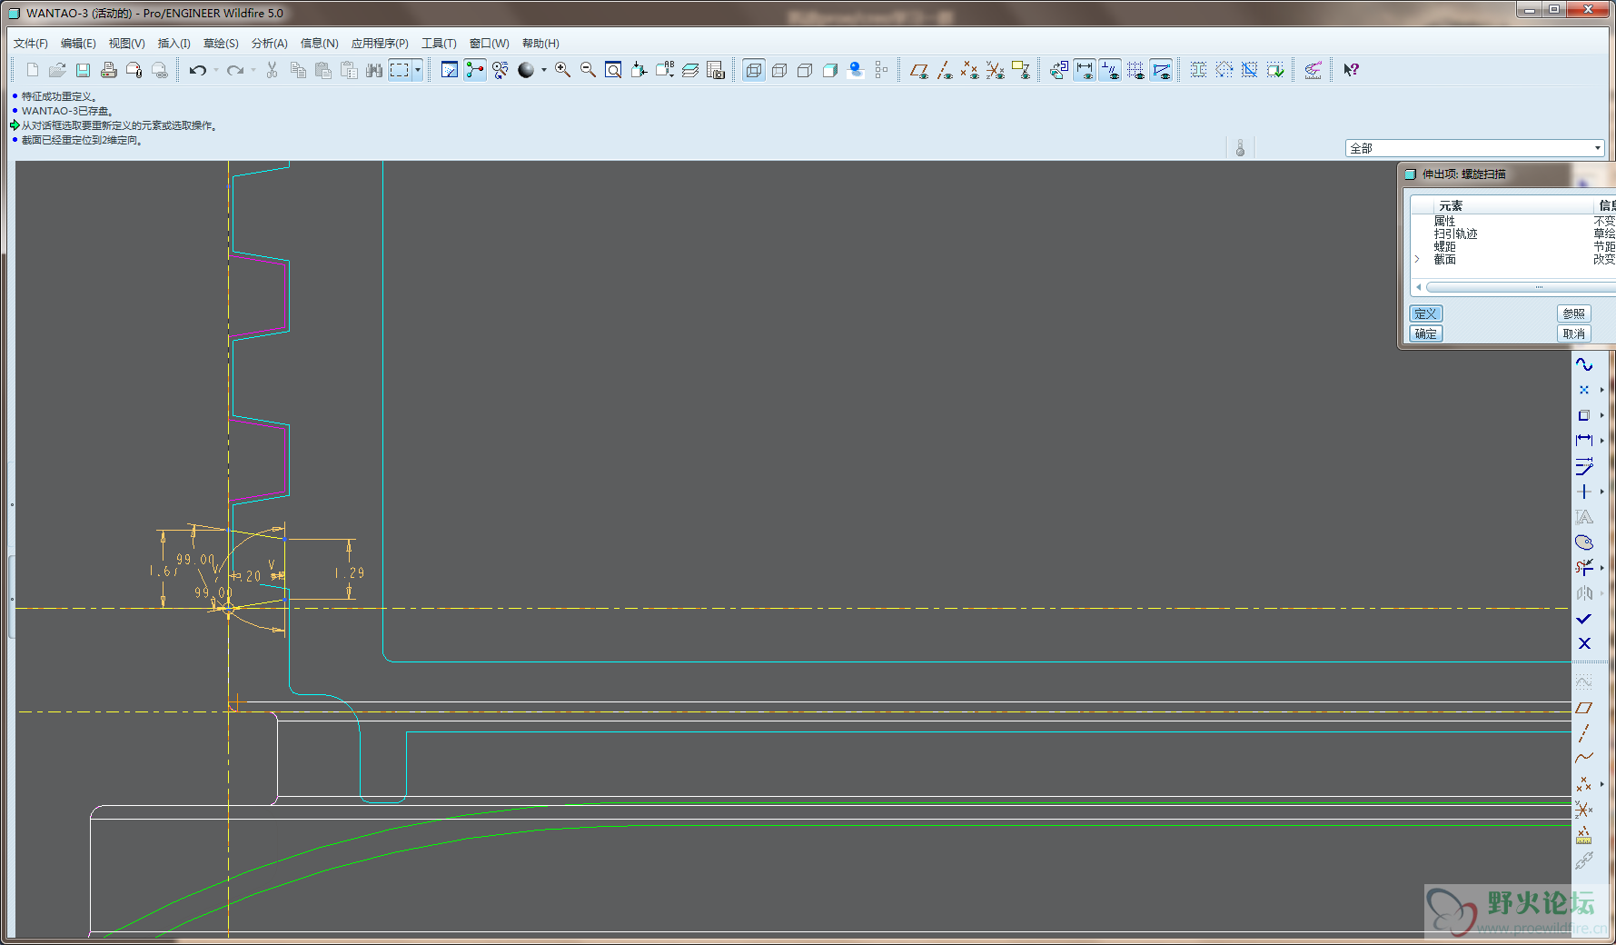The height and width of the screenshot is (945, 1616).
Task: Expand the use-edge tool flyout arrow
Action: click(x=1601, y=415)
